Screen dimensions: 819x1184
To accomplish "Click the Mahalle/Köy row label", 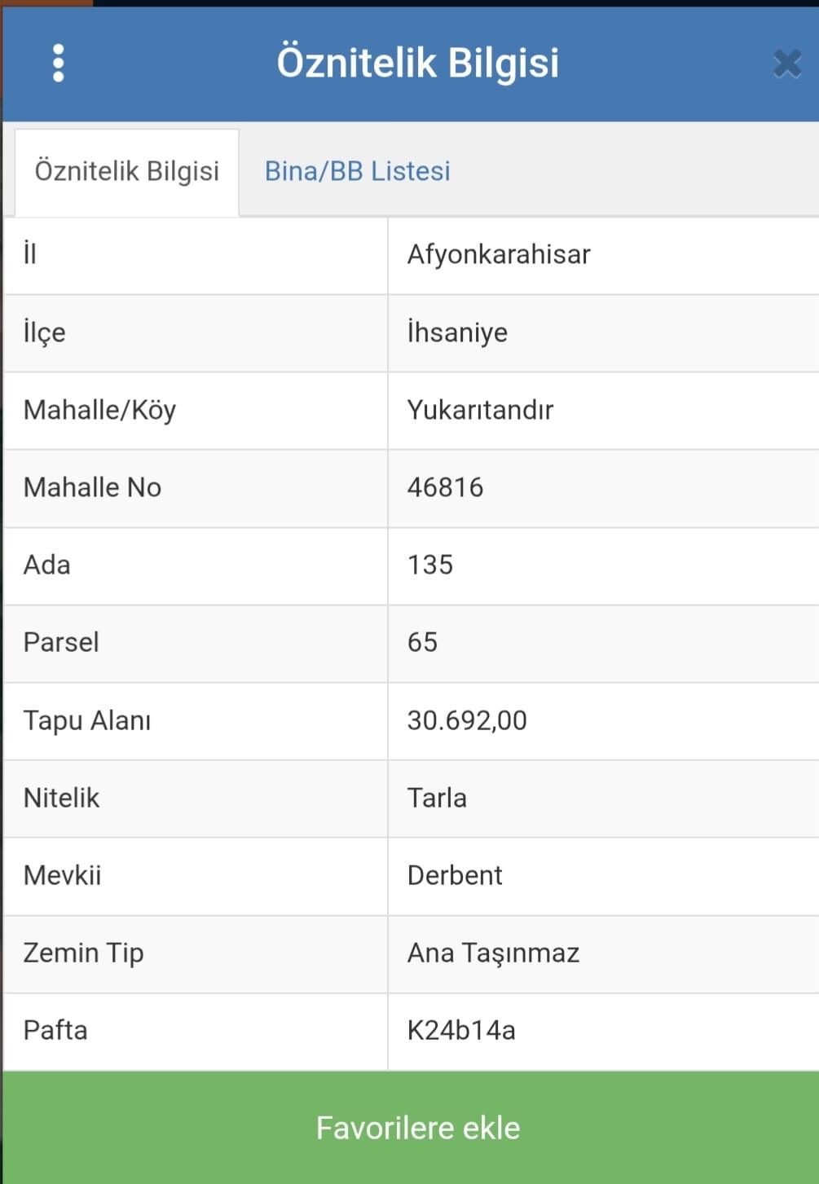I will tap(99, 410).
